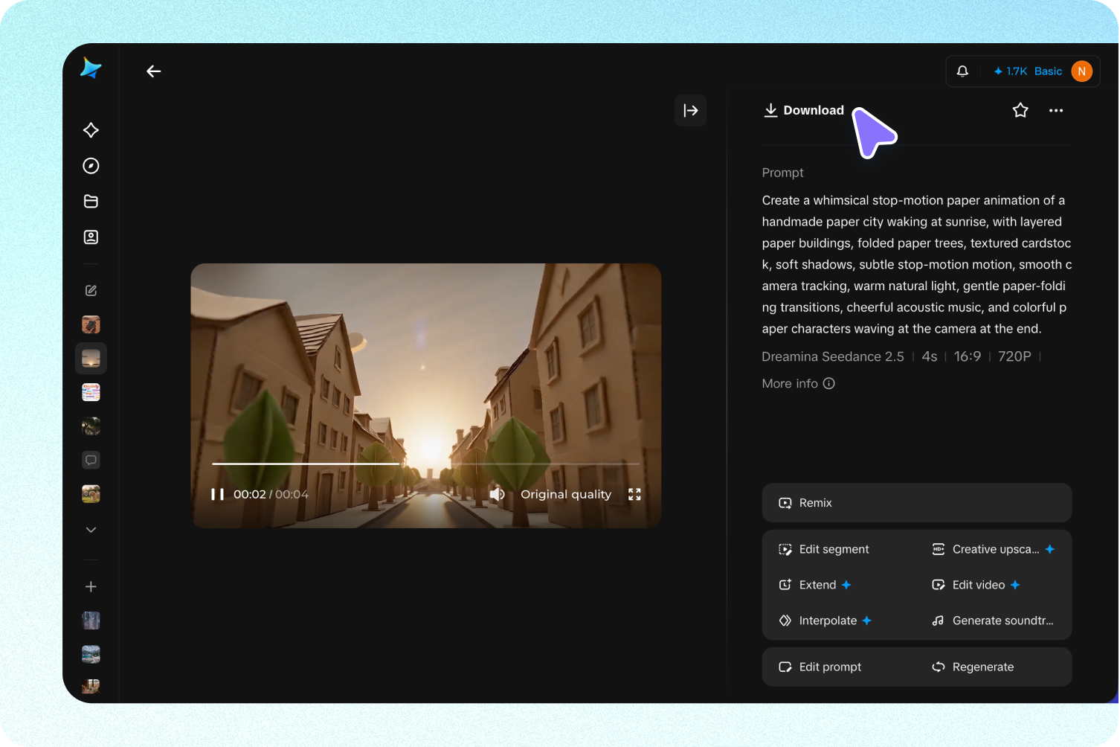Open the notifications bell

[962, 71]
